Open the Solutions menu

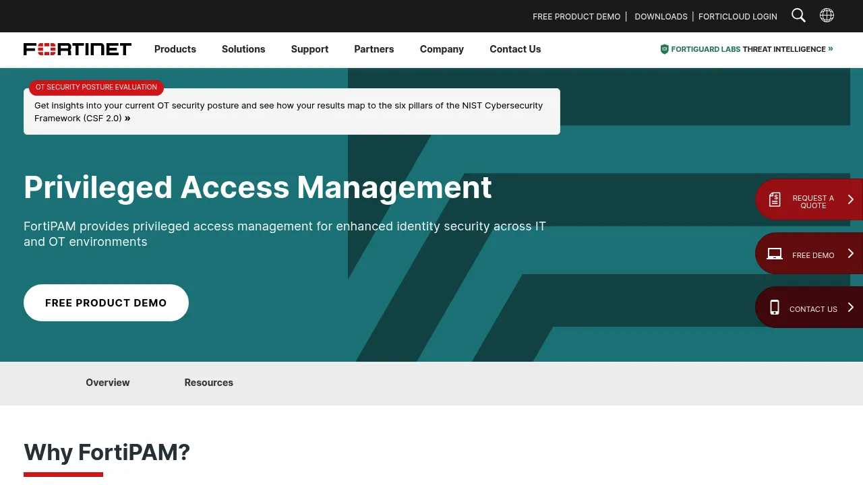point(243,49)
